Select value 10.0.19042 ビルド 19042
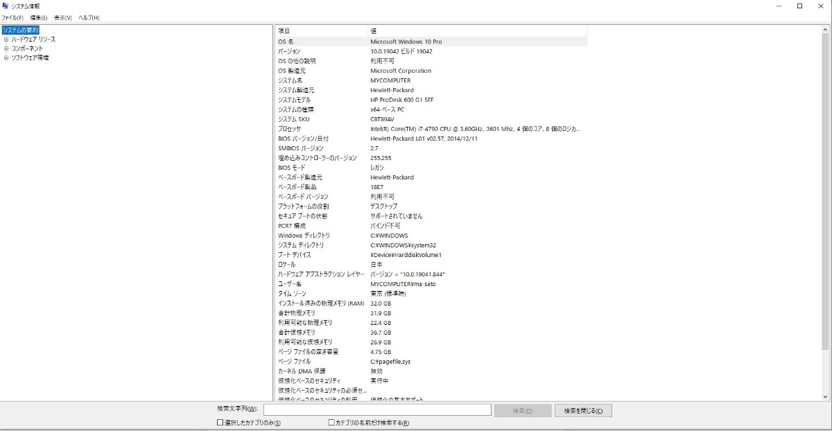Viewport: 832px width, 431px height. (401, 51)
